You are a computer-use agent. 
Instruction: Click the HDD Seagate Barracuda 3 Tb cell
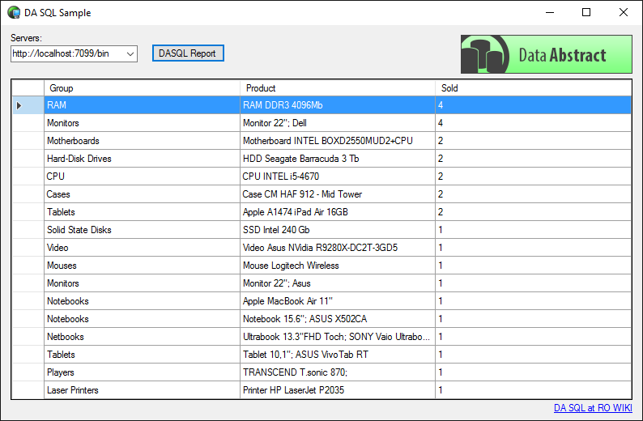[x=337, y=159]
